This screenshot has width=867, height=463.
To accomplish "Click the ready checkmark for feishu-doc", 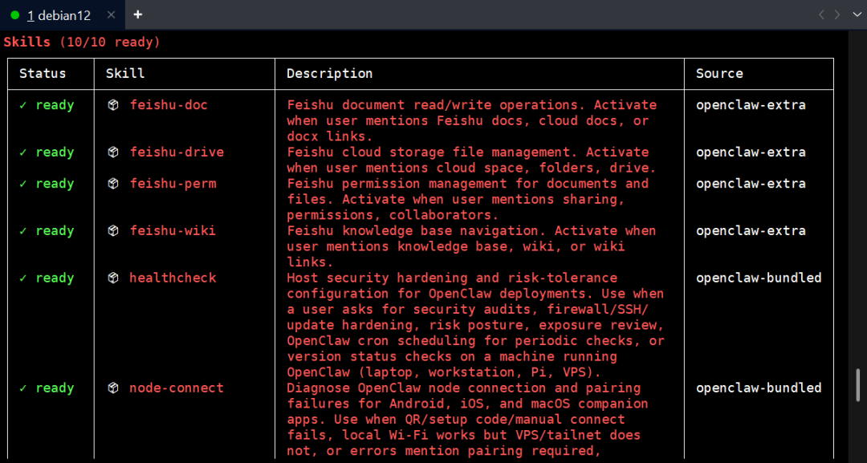I will click(23, 105).
